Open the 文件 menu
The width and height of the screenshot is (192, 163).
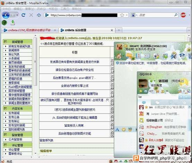7,9
